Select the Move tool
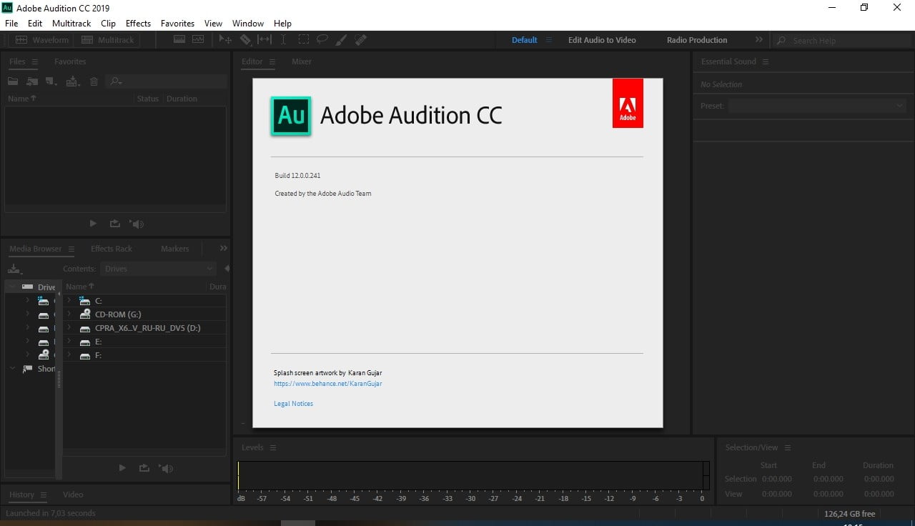The image size is (915, 526). (x=225, y=40)
